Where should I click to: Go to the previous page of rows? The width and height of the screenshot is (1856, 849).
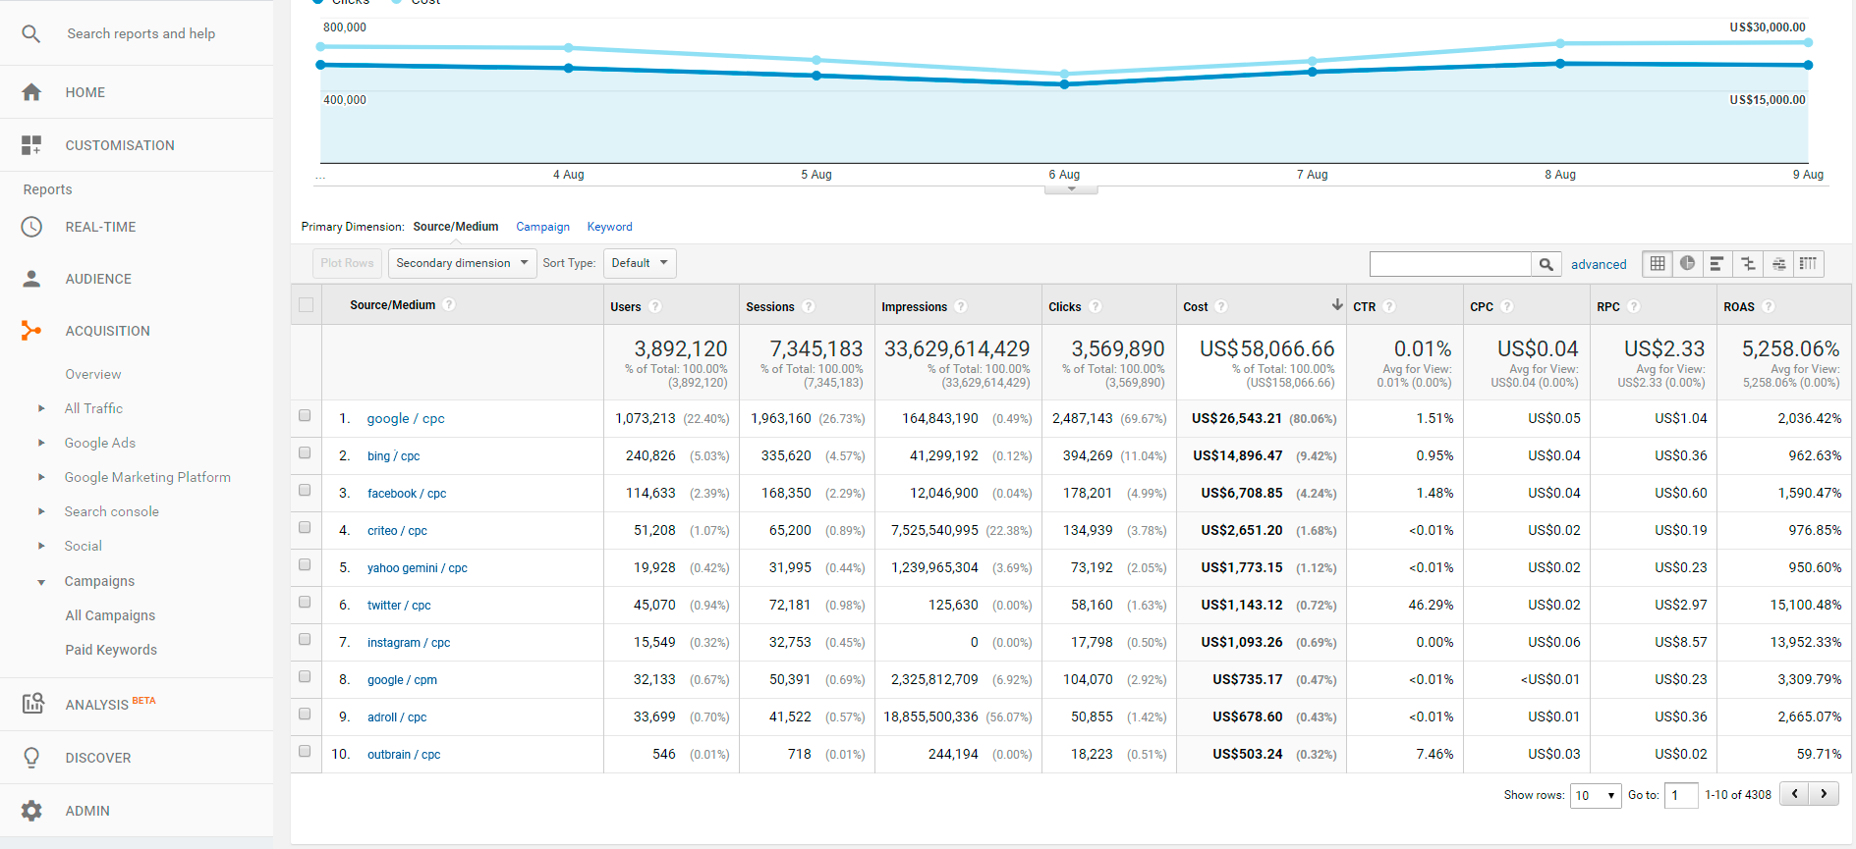click(x=1795, y=794)
